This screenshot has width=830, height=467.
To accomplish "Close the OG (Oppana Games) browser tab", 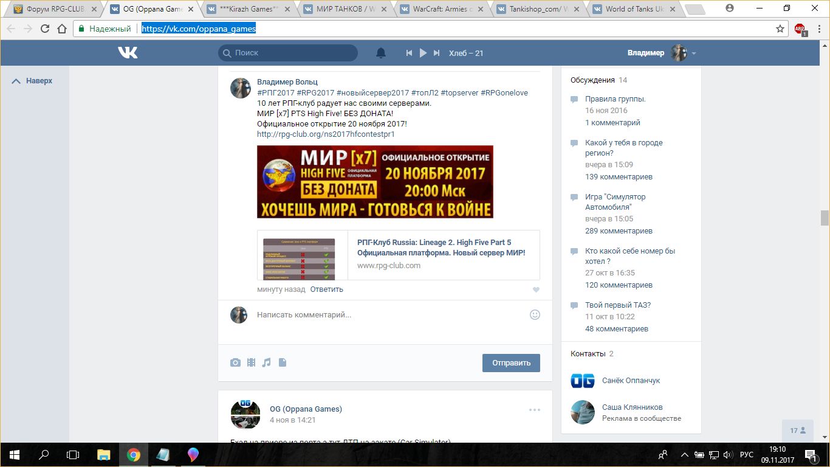I will click(x=191, y=9).
